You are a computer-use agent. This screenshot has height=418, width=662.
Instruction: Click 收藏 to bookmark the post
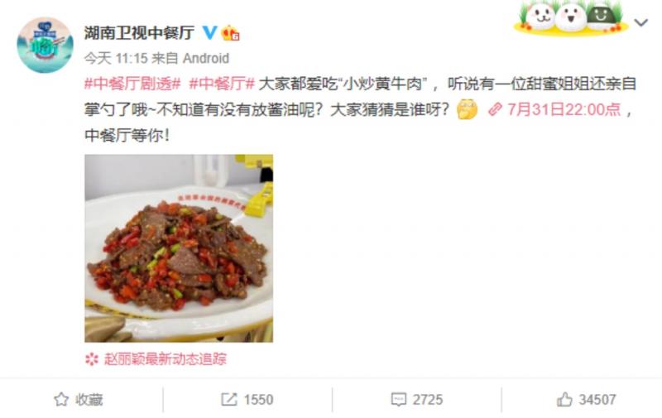pyautogui.click(x=89, y=399)
